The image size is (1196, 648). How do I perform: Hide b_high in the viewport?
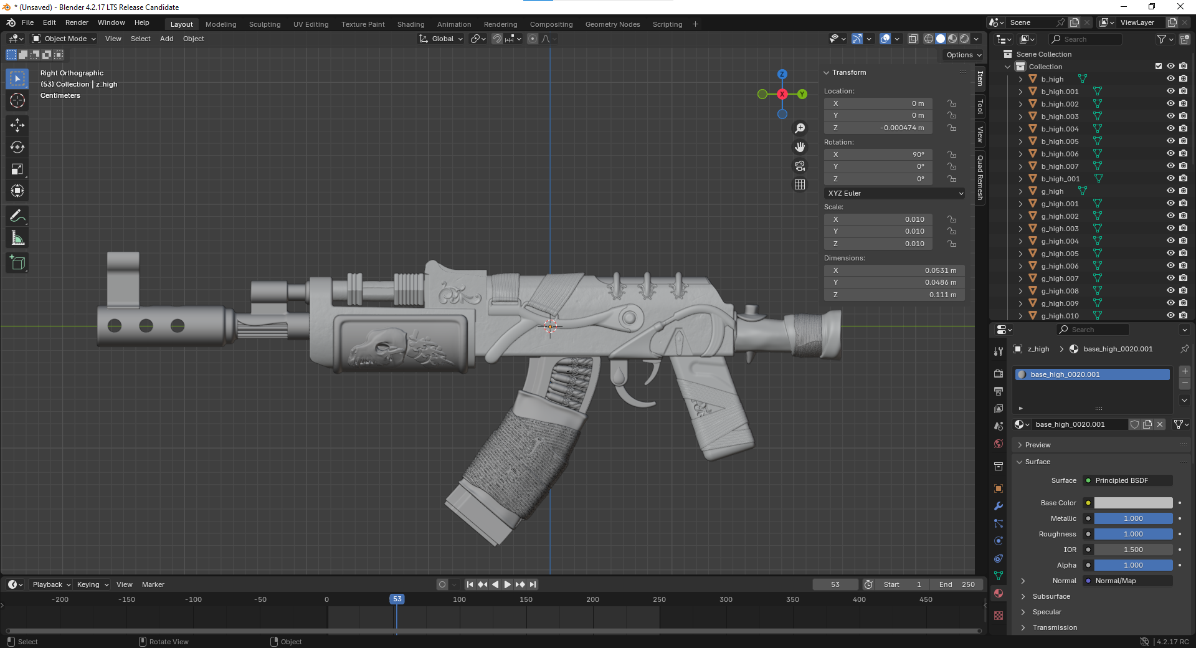pos(1170,79)
